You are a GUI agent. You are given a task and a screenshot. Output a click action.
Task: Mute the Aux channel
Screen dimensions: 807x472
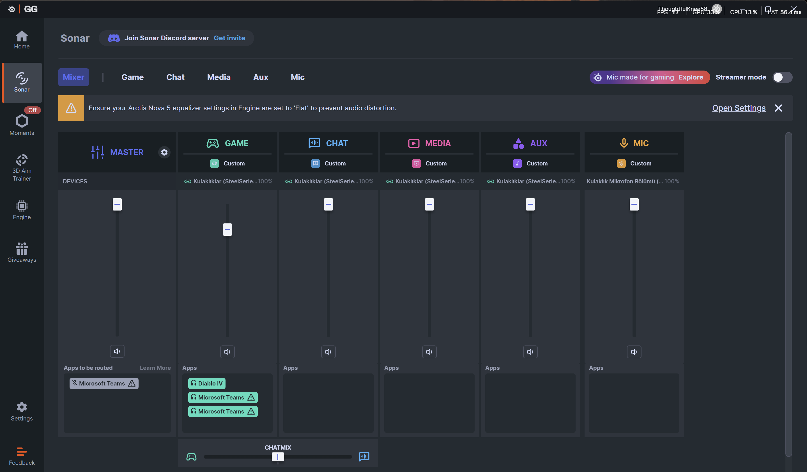point(530,352)
